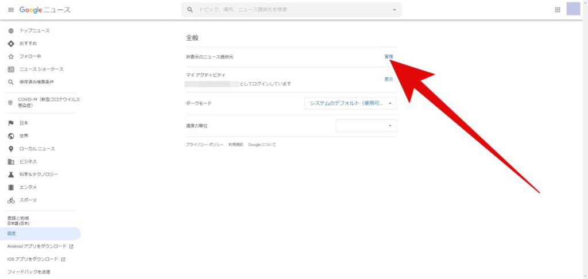Viewport: 588px width, 279px height.
Task: Click the トップニュース globe icon
Action: (x=11, y=31)
